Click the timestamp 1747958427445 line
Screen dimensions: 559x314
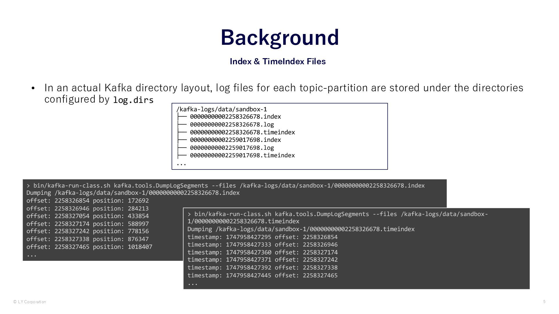tap(262, 275)
